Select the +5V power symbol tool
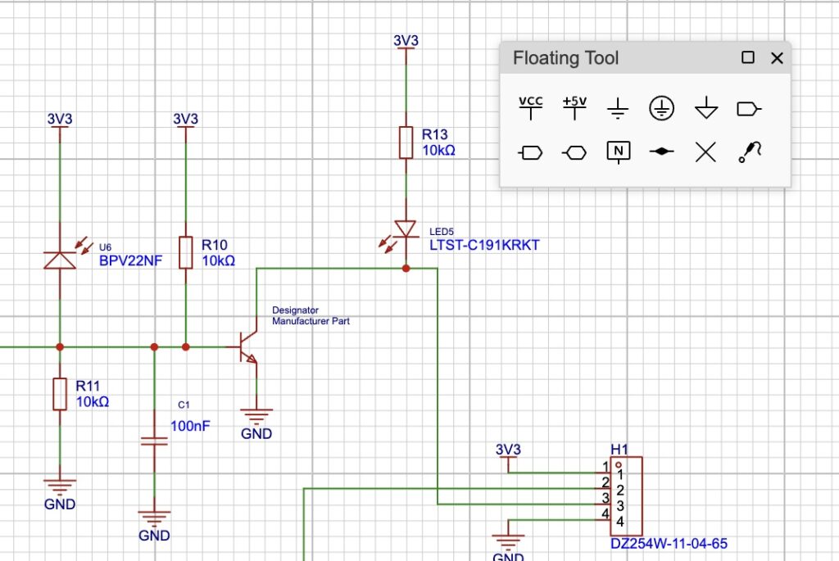Image resolution: width=839 pixels, height=561 pixels. [574, 107]
